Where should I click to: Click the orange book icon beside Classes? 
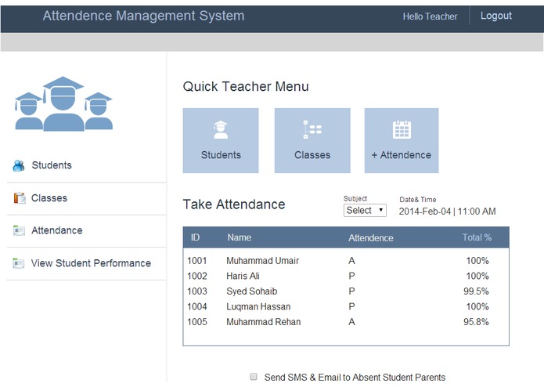coord(20,198)
